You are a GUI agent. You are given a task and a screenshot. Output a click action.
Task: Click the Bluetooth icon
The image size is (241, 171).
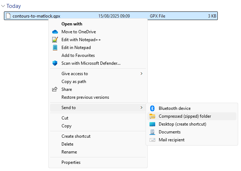pos(152,108)
